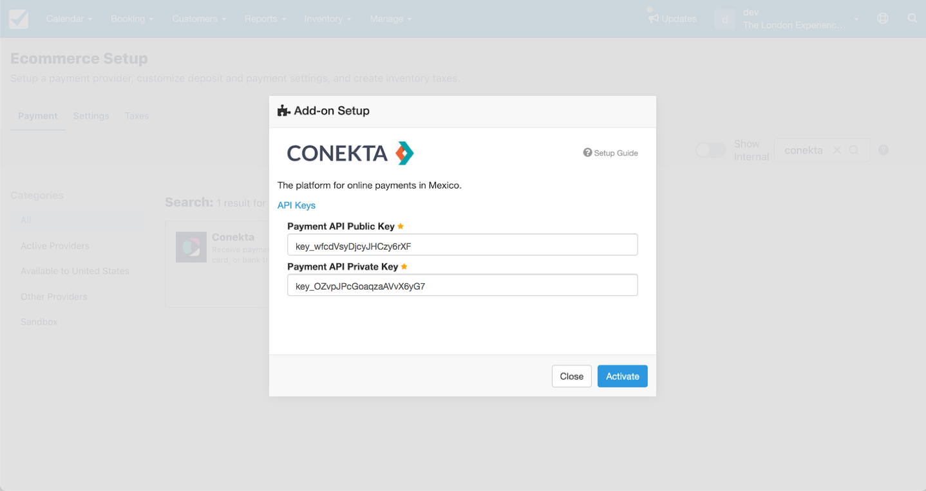Viewport: 926px width, 491px height.
Task: Open the Manage dropdown menu
Action: pos(390,19)
